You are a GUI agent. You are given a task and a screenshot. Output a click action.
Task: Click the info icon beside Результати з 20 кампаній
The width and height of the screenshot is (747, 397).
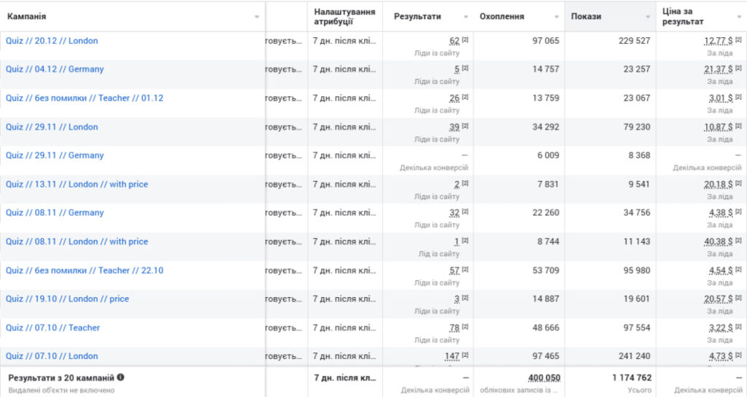[120, 377]
